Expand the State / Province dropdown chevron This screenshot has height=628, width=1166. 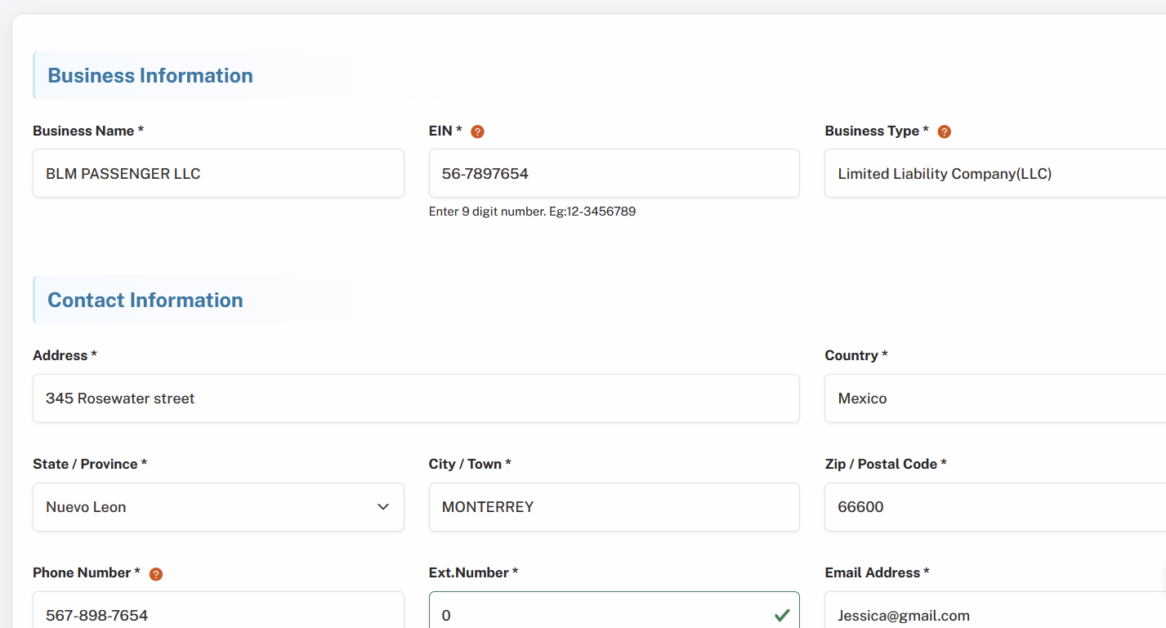[383, 507]
